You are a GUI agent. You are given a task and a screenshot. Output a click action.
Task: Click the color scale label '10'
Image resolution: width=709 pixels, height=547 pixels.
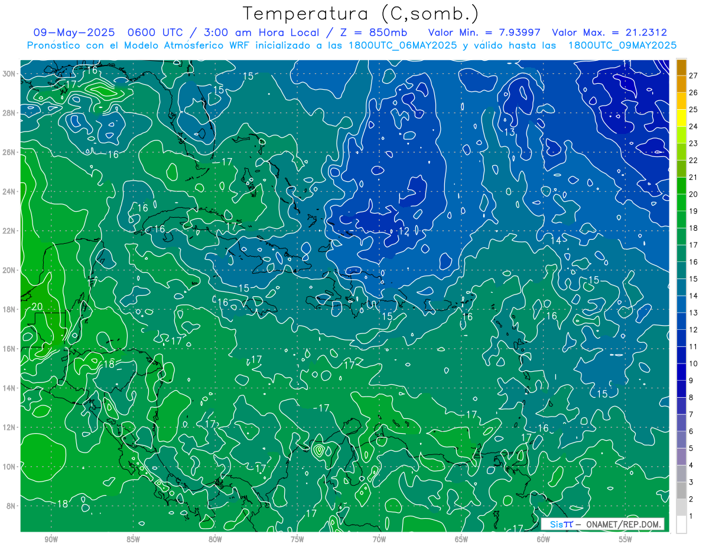(694, 363)
